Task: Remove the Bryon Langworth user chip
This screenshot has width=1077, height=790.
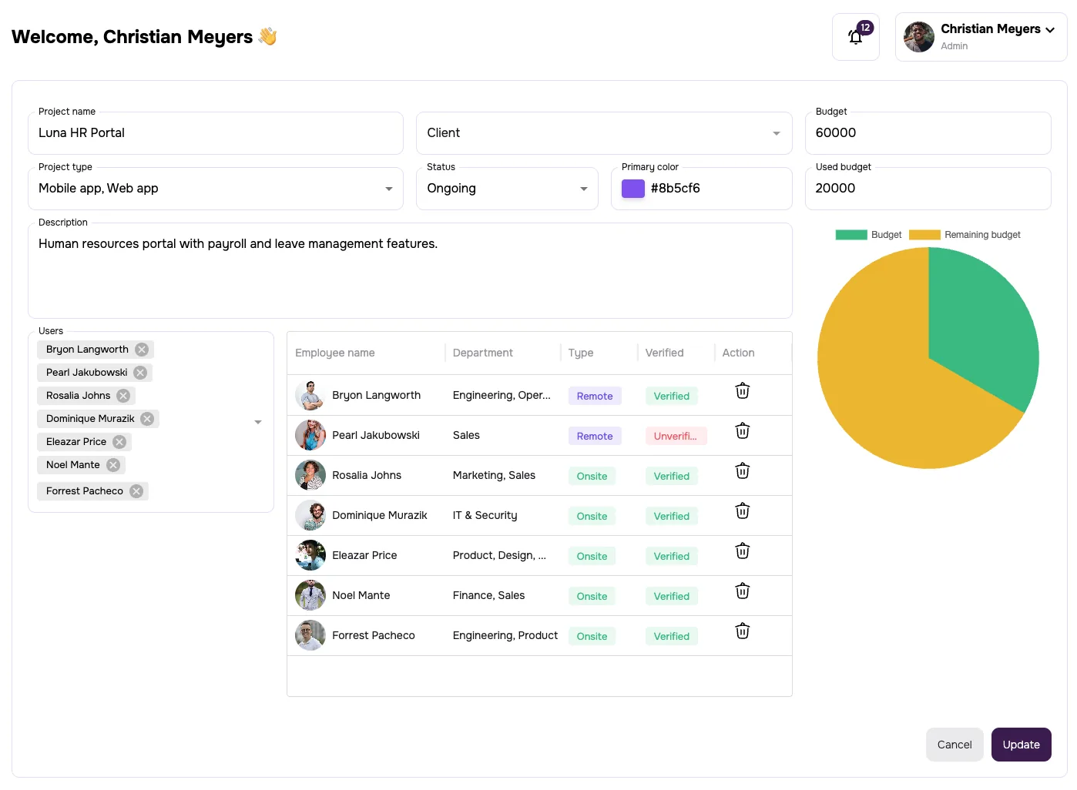Action: (141, 349)
